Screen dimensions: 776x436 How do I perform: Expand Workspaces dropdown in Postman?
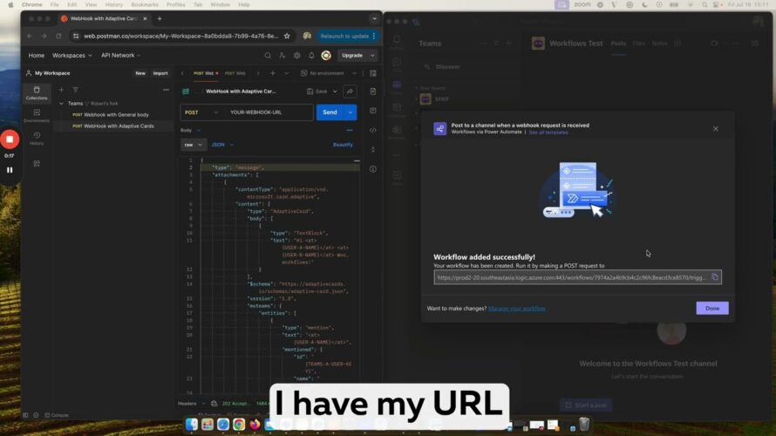[x=71, y=56]
